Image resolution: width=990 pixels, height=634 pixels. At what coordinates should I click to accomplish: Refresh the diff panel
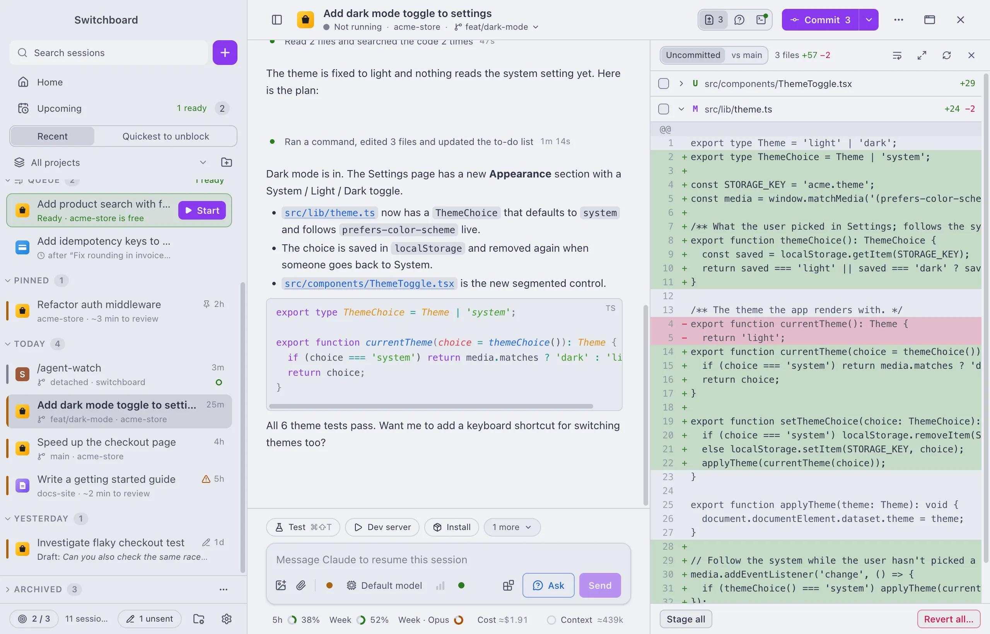point(946,55)
